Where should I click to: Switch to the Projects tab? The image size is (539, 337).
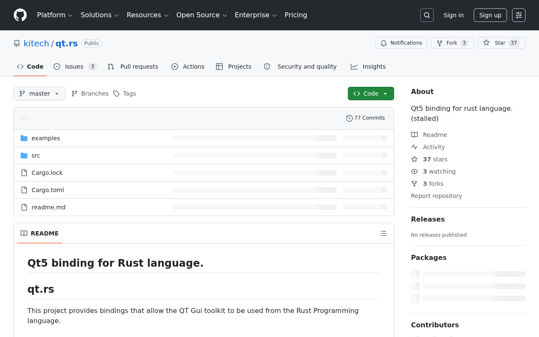[234, 67]
